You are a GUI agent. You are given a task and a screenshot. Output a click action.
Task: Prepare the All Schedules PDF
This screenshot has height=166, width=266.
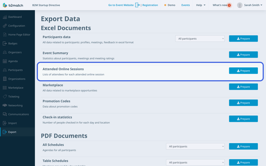(x=243, y=146)
